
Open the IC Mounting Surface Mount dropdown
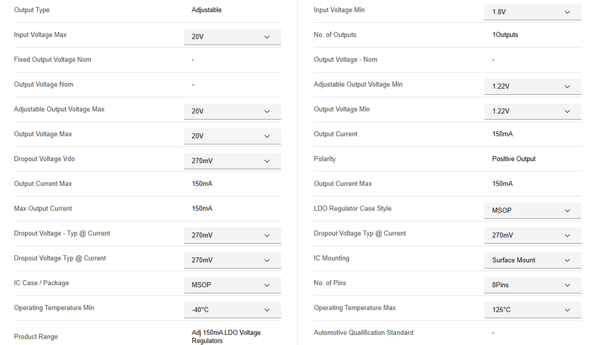(533, 260)
